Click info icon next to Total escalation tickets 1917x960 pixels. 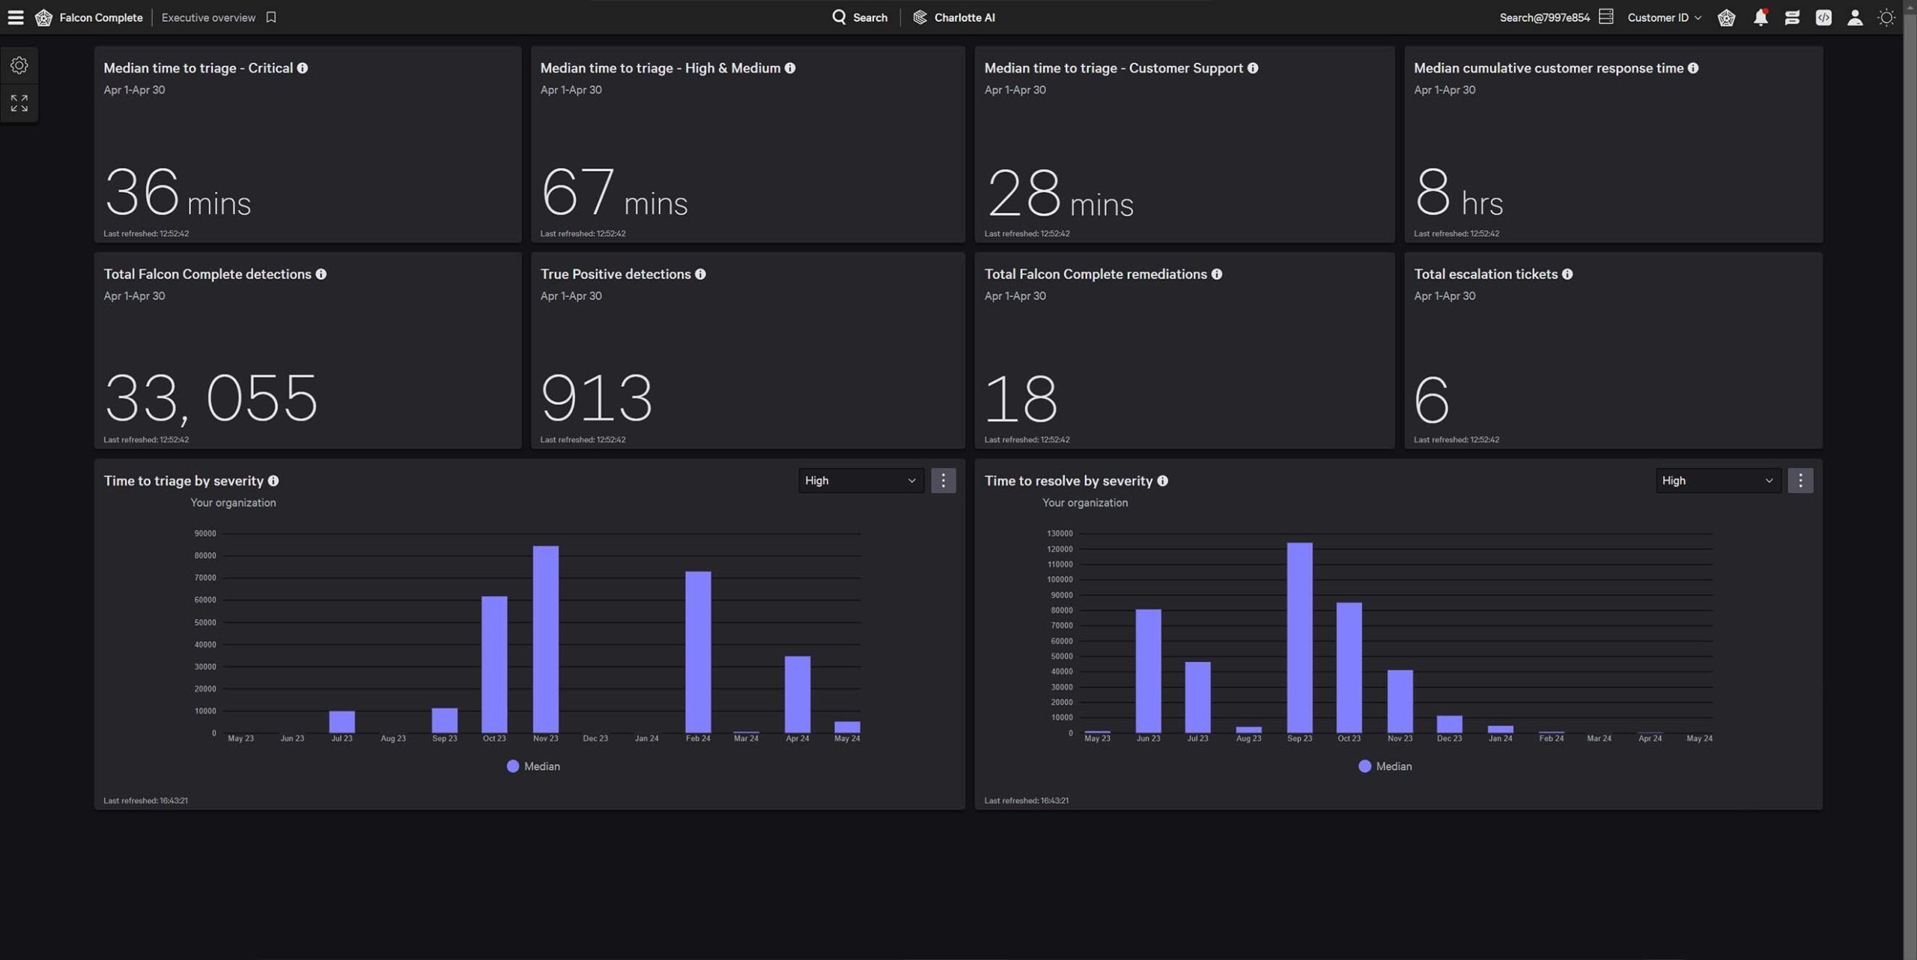1567,274
